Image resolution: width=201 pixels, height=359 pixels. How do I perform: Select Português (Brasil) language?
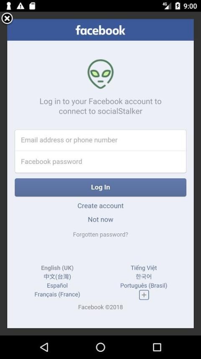coord(144,285)
